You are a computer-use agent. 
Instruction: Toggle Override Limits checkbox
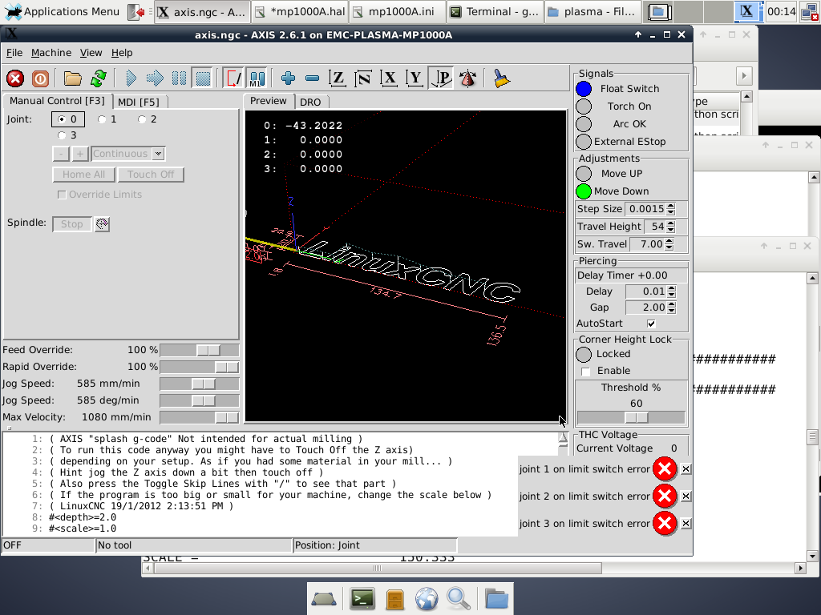point(62,195)
